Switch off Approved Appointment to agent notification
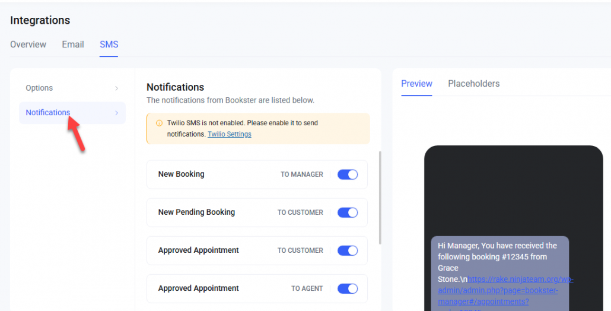 pos(348,288)
